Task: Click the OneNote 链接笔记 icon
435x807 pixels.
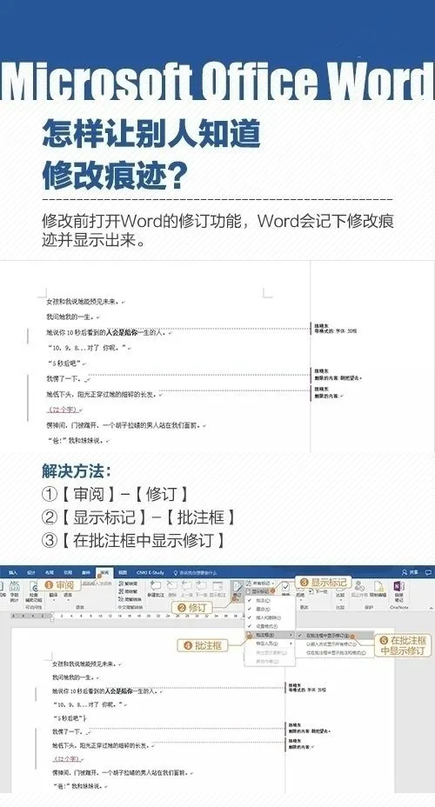Action: click(398, 592)
